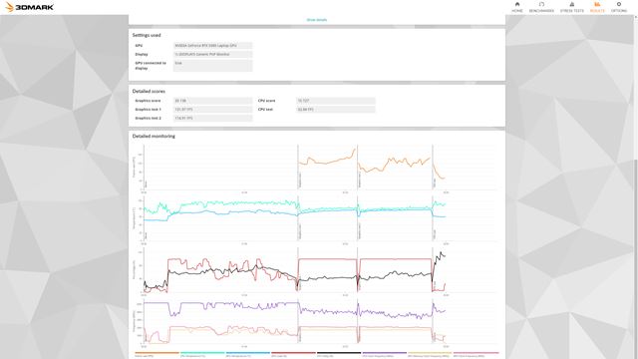Open the Options gear icon

click(x=619, y=4)
